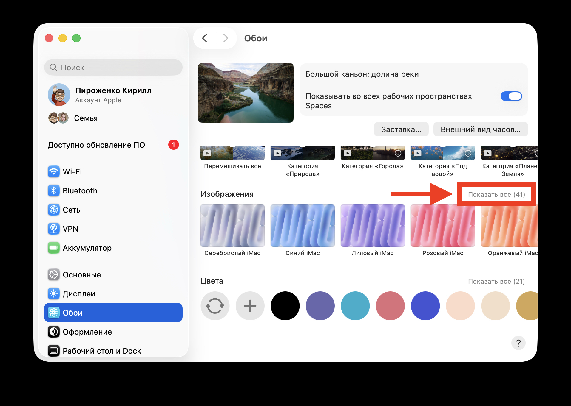
Task: Open the Аккумулятор battery icon
Action: pos(54,248)
